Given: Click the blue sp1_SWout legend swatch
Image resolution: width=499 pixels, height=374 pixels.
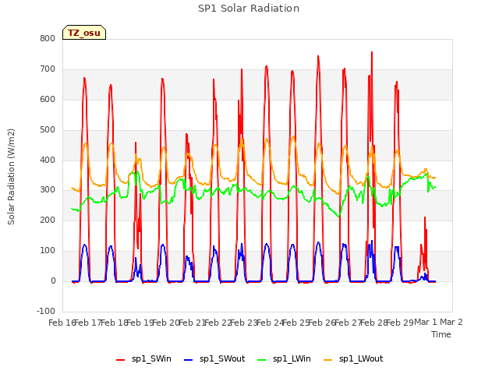Looking at the screenshot, I should tap(189, 360).
